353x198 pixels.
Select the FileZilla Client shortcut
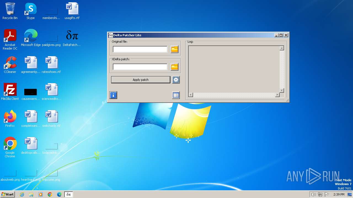[x=10, y=92]
